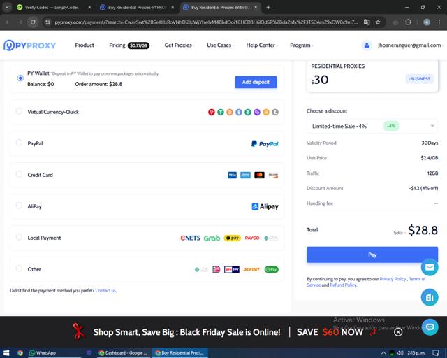Screen dimensions: 447x358
Task: Select the PY Wallet radio button
Action: coord(20,78)
